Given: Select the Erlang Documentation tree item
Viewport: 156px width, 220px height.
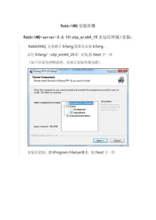Looking at the screenshot, I should click(x=80, y=116).
